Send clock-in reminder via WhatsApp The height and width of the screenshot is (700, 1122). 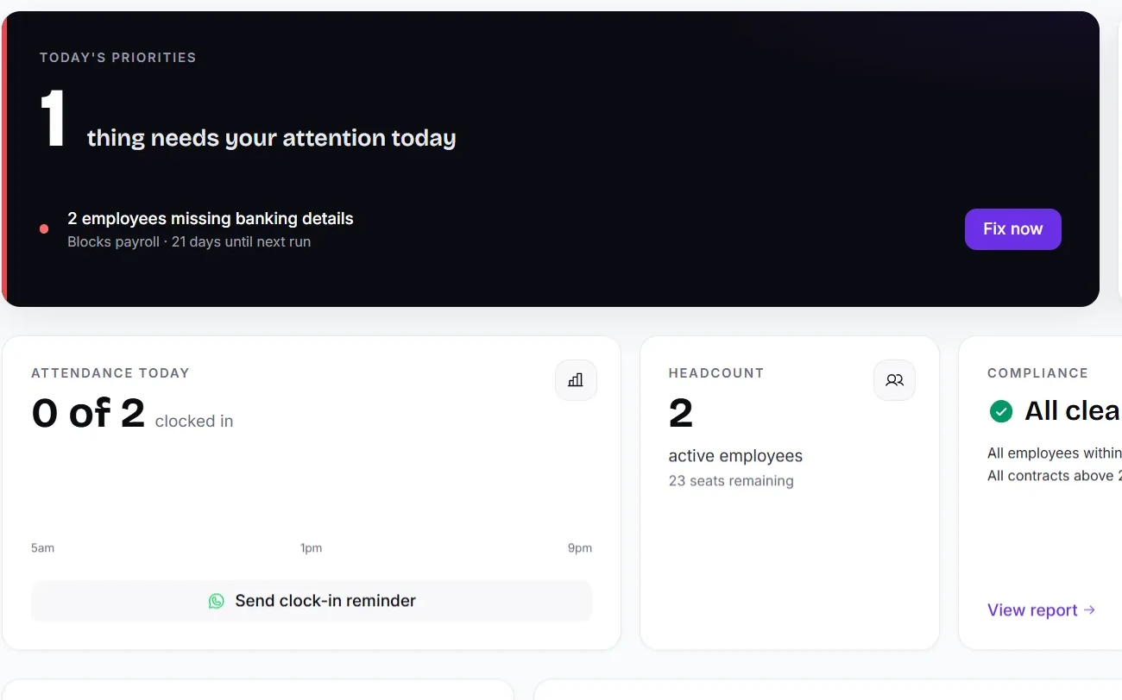(x=312, y=601)
